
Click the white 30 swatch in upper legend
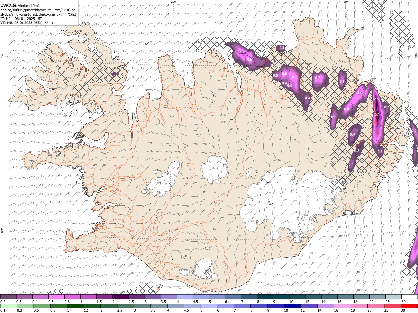(410, 297)
